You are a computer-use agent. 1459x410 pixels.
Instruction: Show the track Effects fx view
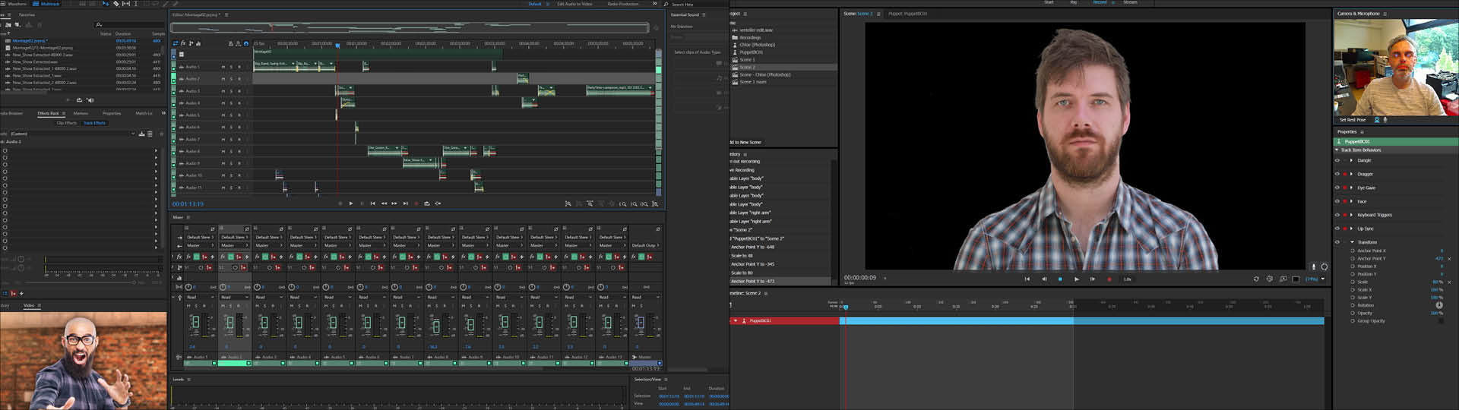[x=183, y=43]
